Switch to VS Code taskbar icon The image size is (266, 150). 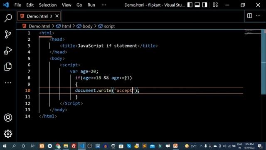(x=82, y=146)
